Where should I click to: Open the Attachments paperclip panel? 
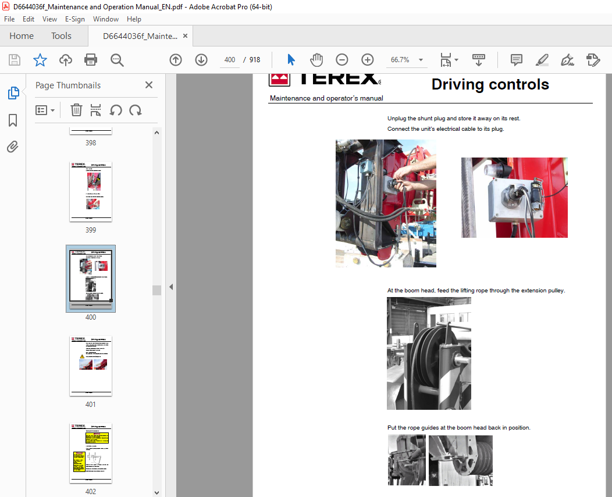[12, 146]
